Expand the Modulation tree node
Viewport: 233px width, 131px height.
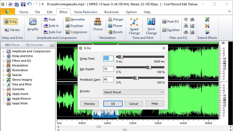tap(3, 66)
